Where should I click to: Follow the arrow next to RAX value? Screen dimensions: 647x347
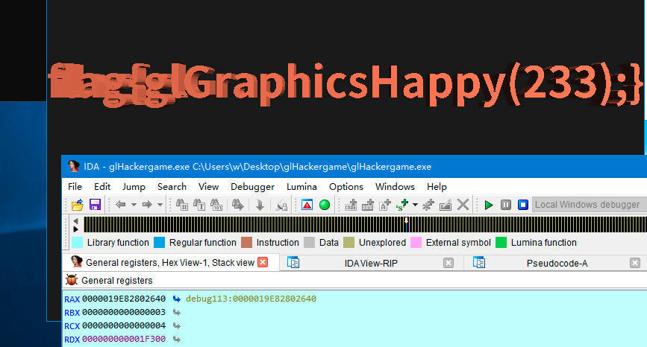176,299
